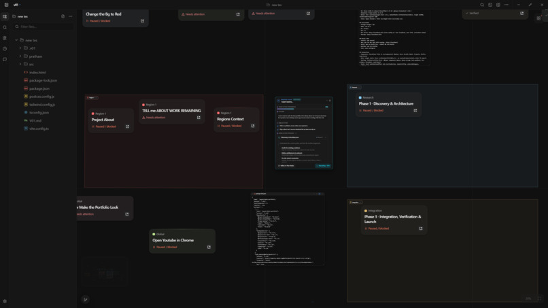Select the Research region label tag

[355, 88]
